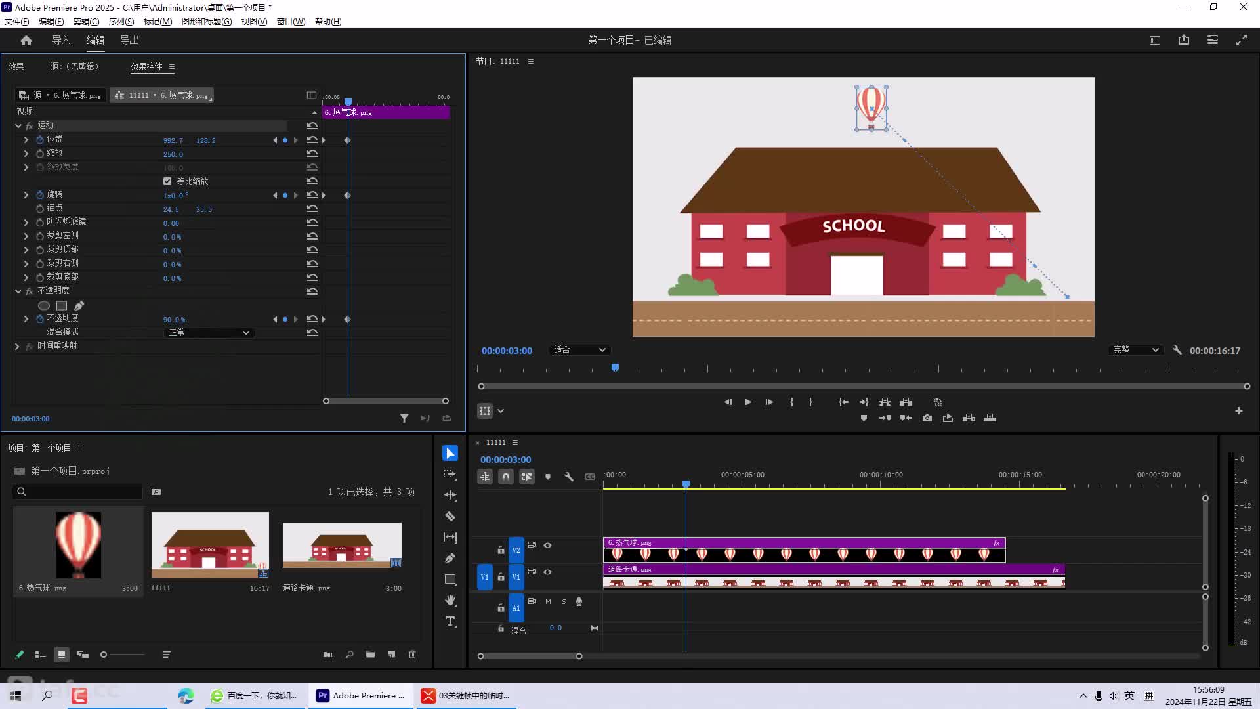Open the Sequence menu
This screenshot has height=709, width=1260.
coord(121,21)
